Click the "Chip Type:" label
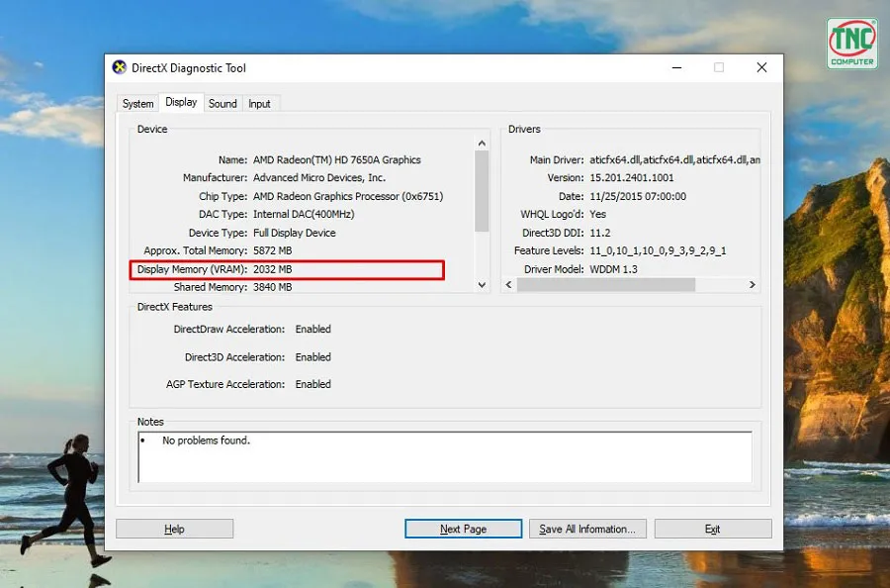 222,196
